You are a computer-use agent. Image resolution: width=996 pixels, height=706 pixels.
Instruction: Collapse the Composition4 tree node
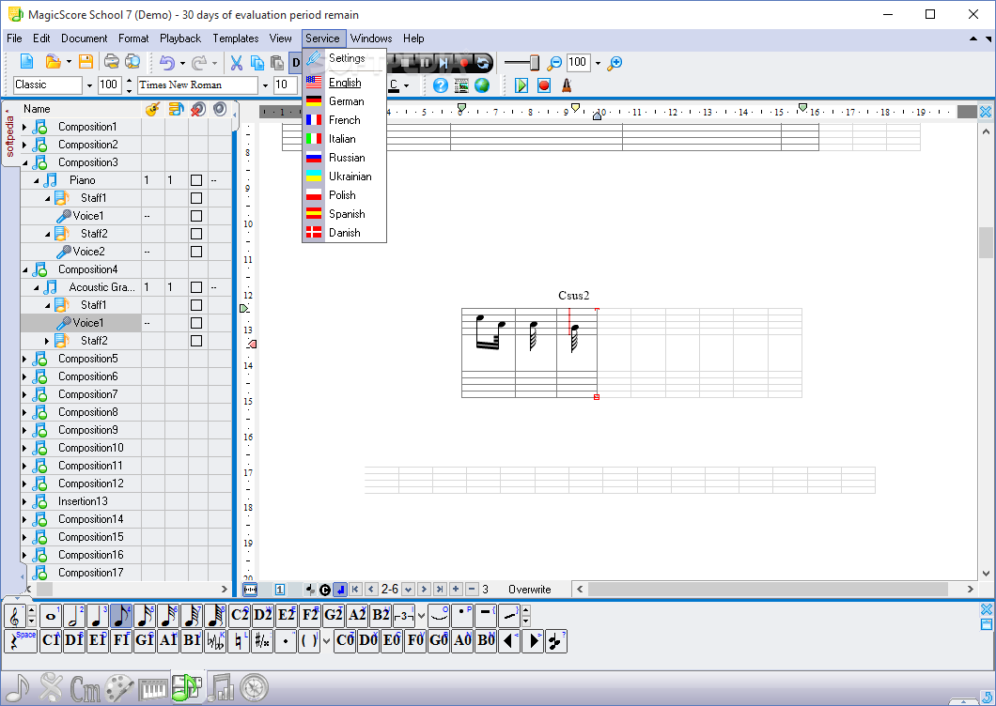(x=24, y=269)
